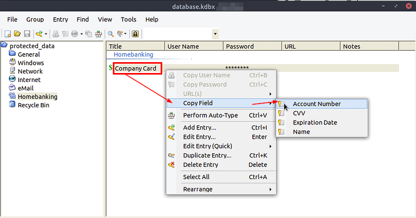Open Add Entry dropdown arrow in toolbar
The image size is (416, 218).
pyautogui.click(x=46, y=34)
